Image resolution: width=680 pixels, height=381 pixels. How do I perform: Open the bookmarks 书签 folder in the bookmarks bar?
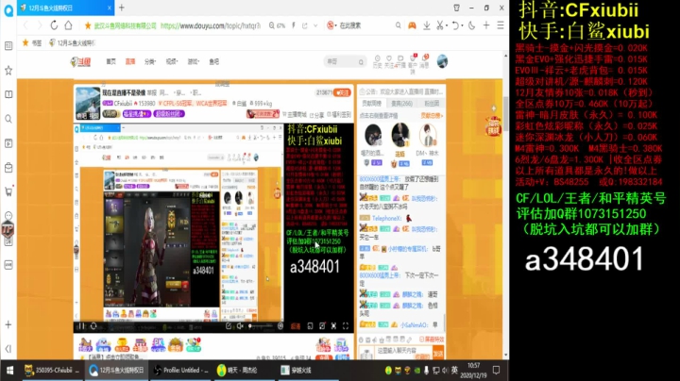click(x=32, y=42)
